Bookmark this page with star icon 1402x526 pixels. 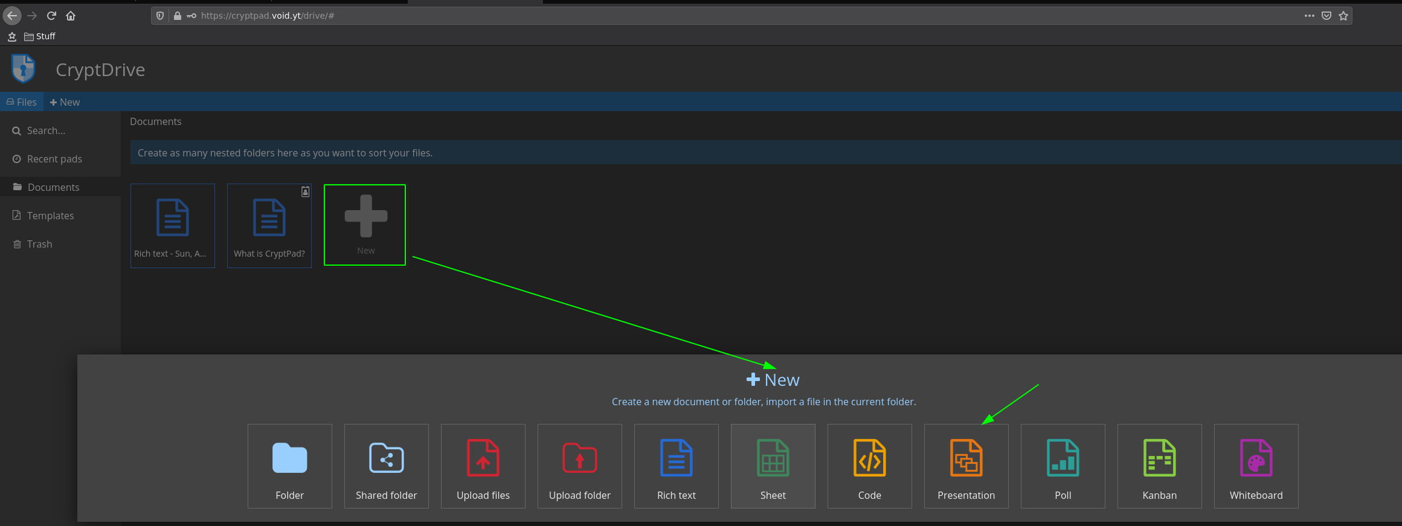pyautogui.click(x=1343, y=16)
